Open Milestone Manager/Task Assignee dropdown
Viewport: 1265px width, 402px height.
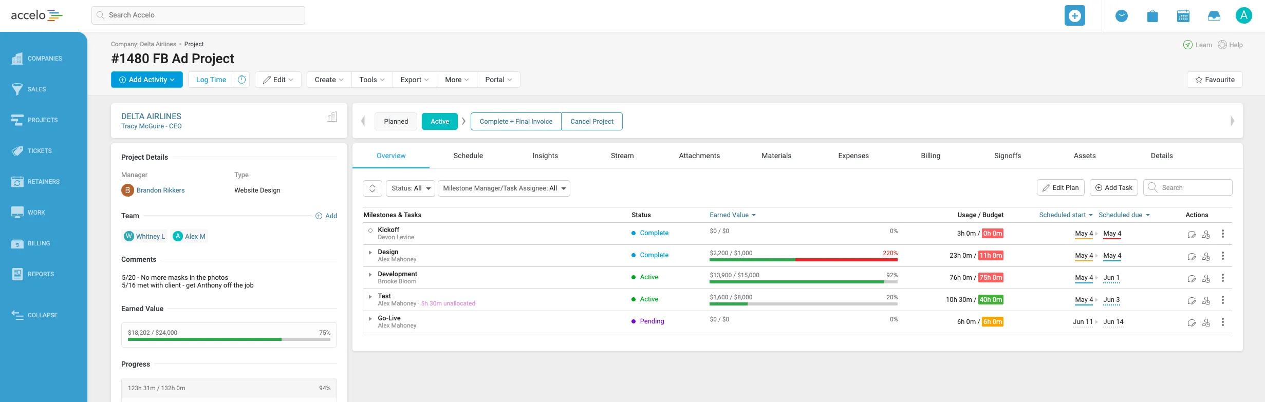504,188
